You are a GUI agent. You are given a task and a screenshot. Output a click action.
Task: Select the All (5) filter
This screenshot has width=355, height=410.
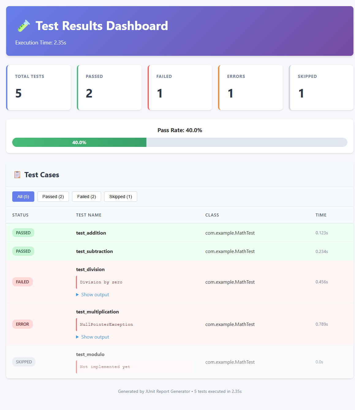[x=23, y=197]
